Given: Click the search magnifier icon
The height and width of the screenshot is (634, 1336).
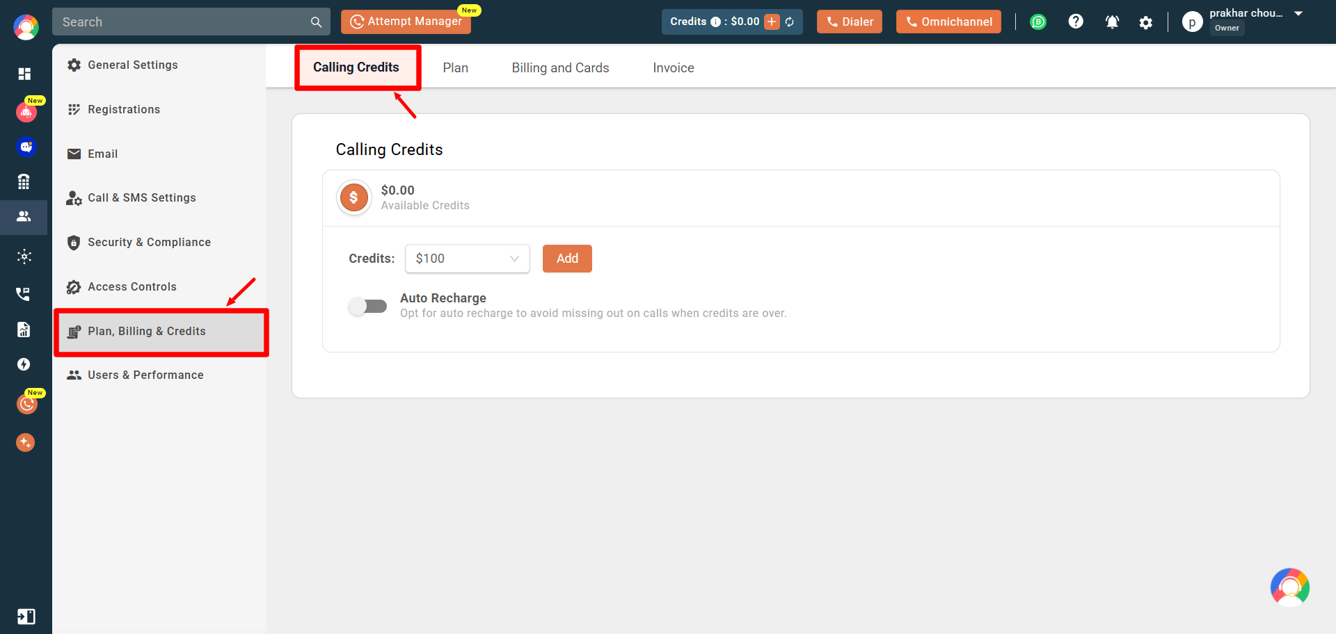Looking at the screenshot, I should [x=316, y=22].
